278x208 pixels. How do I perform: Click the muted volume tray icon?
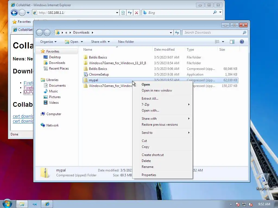tap(251, 204)
